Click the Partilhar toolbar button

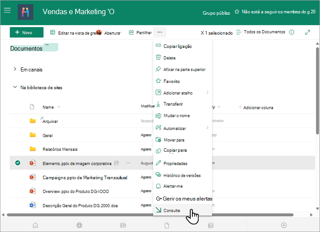point(140,32)
